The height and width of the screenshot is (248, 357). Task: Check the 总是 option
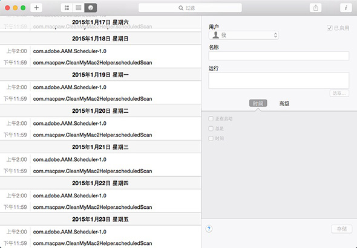point(211,129)
